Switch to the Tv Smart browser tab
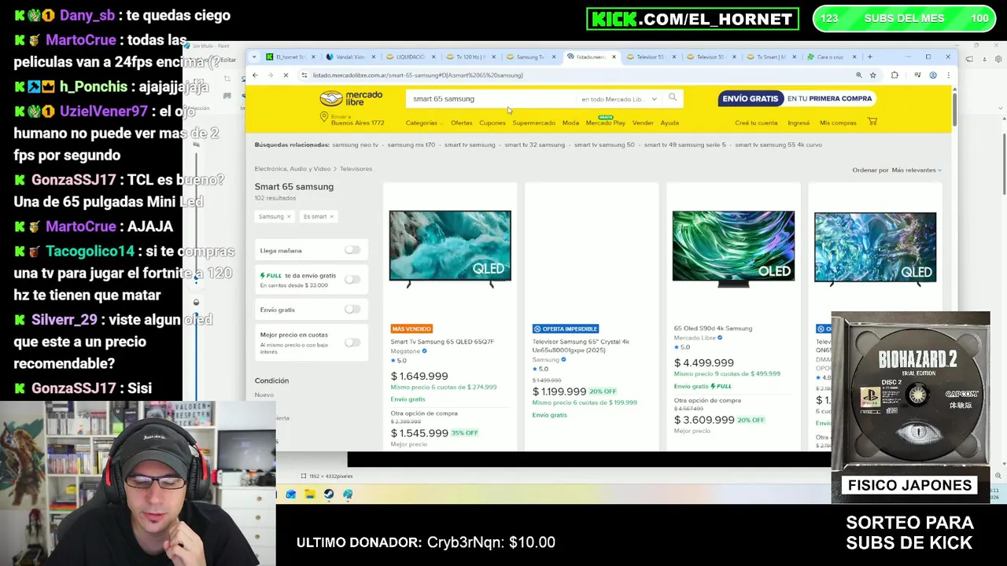 (x=771, y=57)
